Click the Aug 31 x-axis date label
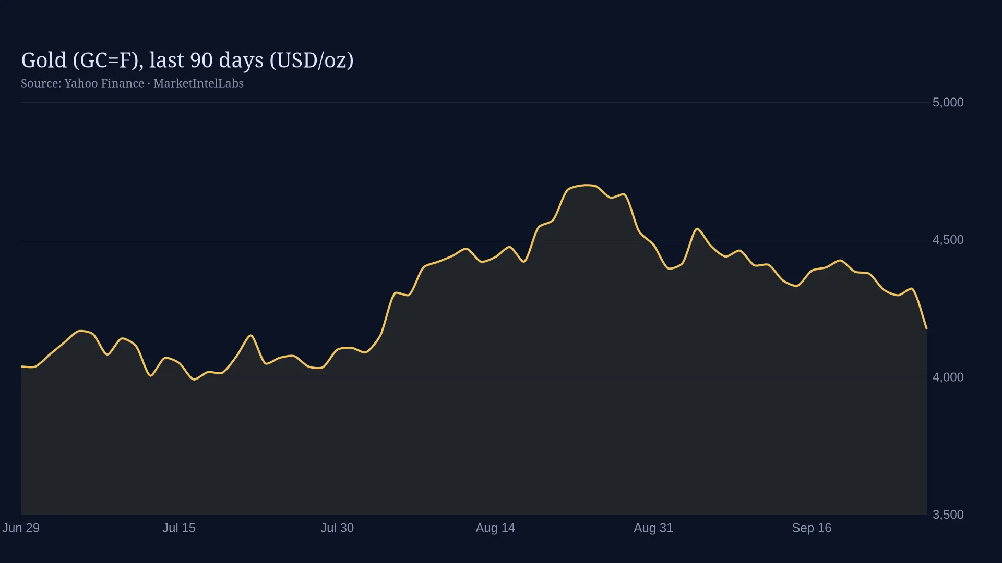The width and height of the screenshot is (1002, 563). pyautogui.click(x=653, y=528)
